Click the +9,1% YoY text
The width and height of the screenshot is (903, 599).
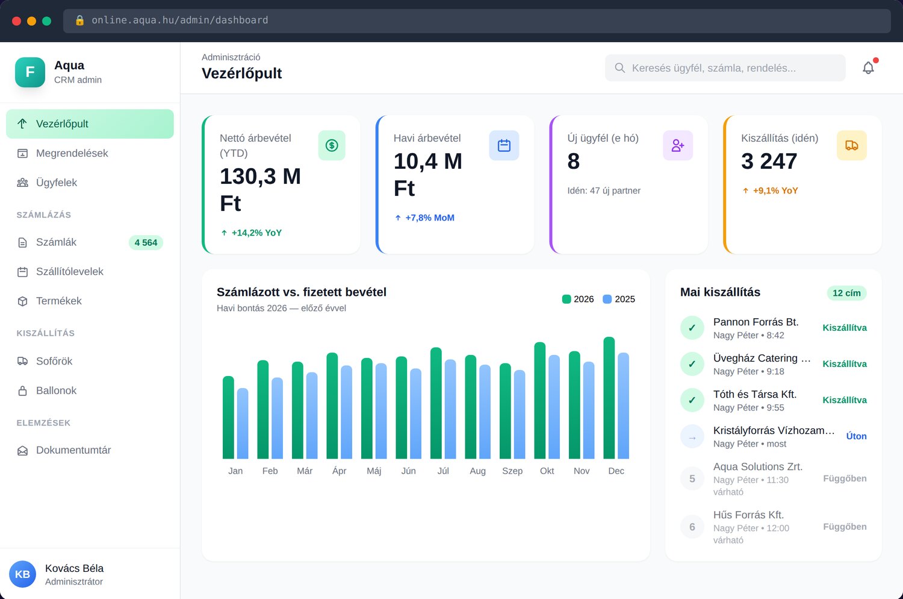point(775,190)
